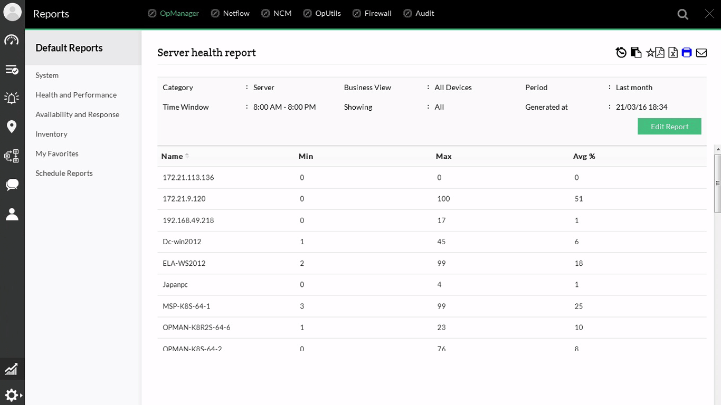Open the search magnifier in top bar
This screenshot has width=721, height=405.
pyautogui.click(x=683, y=14)
